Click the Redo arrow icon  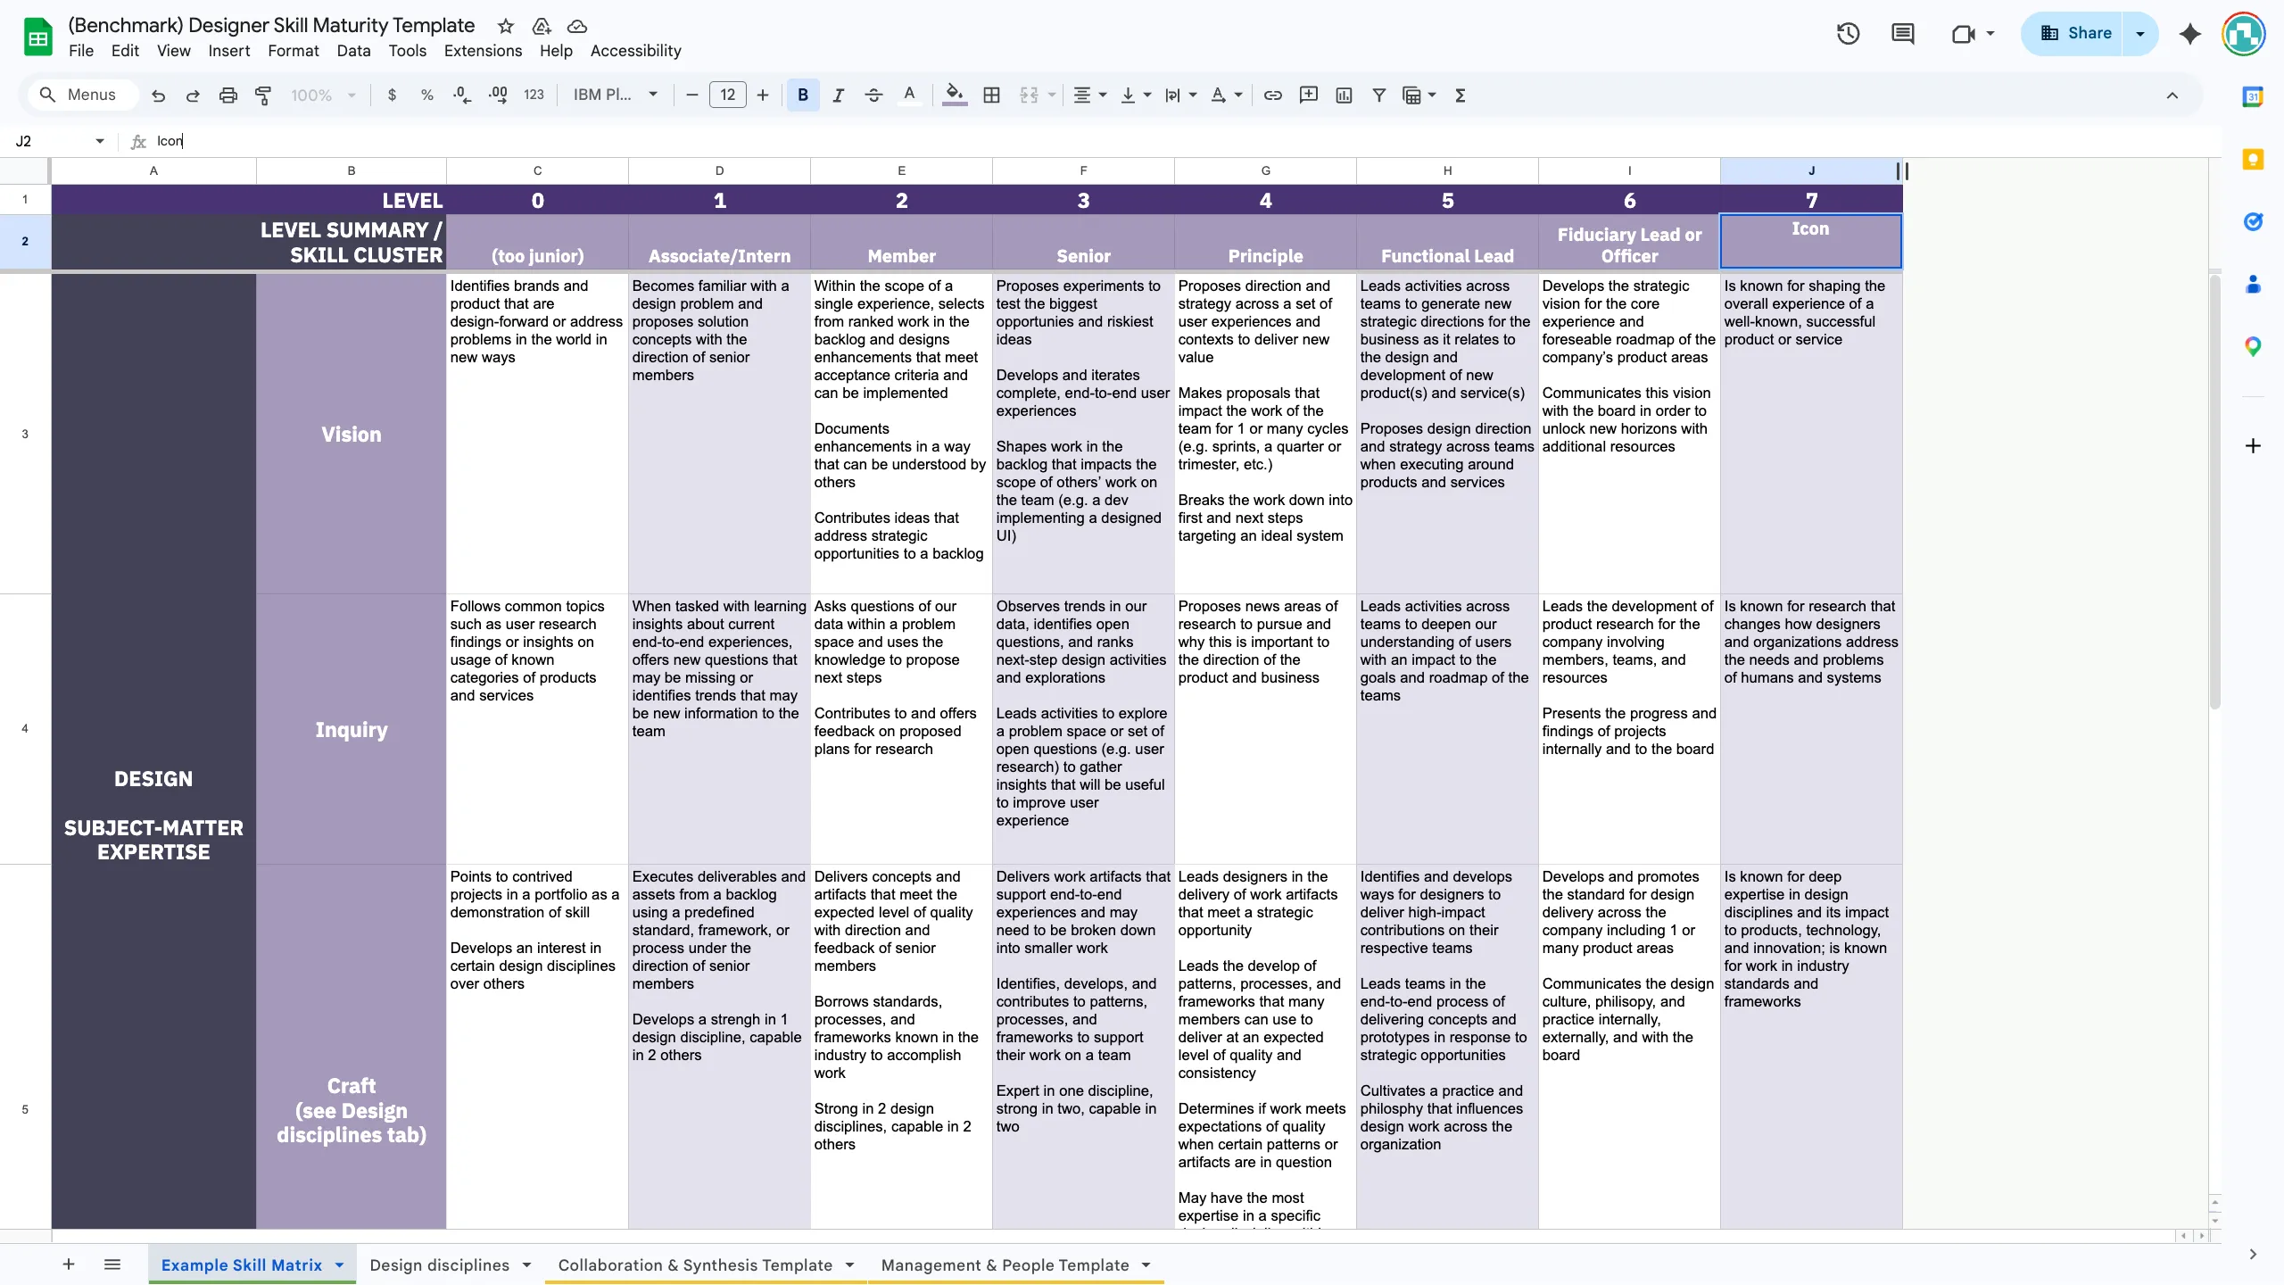pyautogui.click(x=193, y=95)
